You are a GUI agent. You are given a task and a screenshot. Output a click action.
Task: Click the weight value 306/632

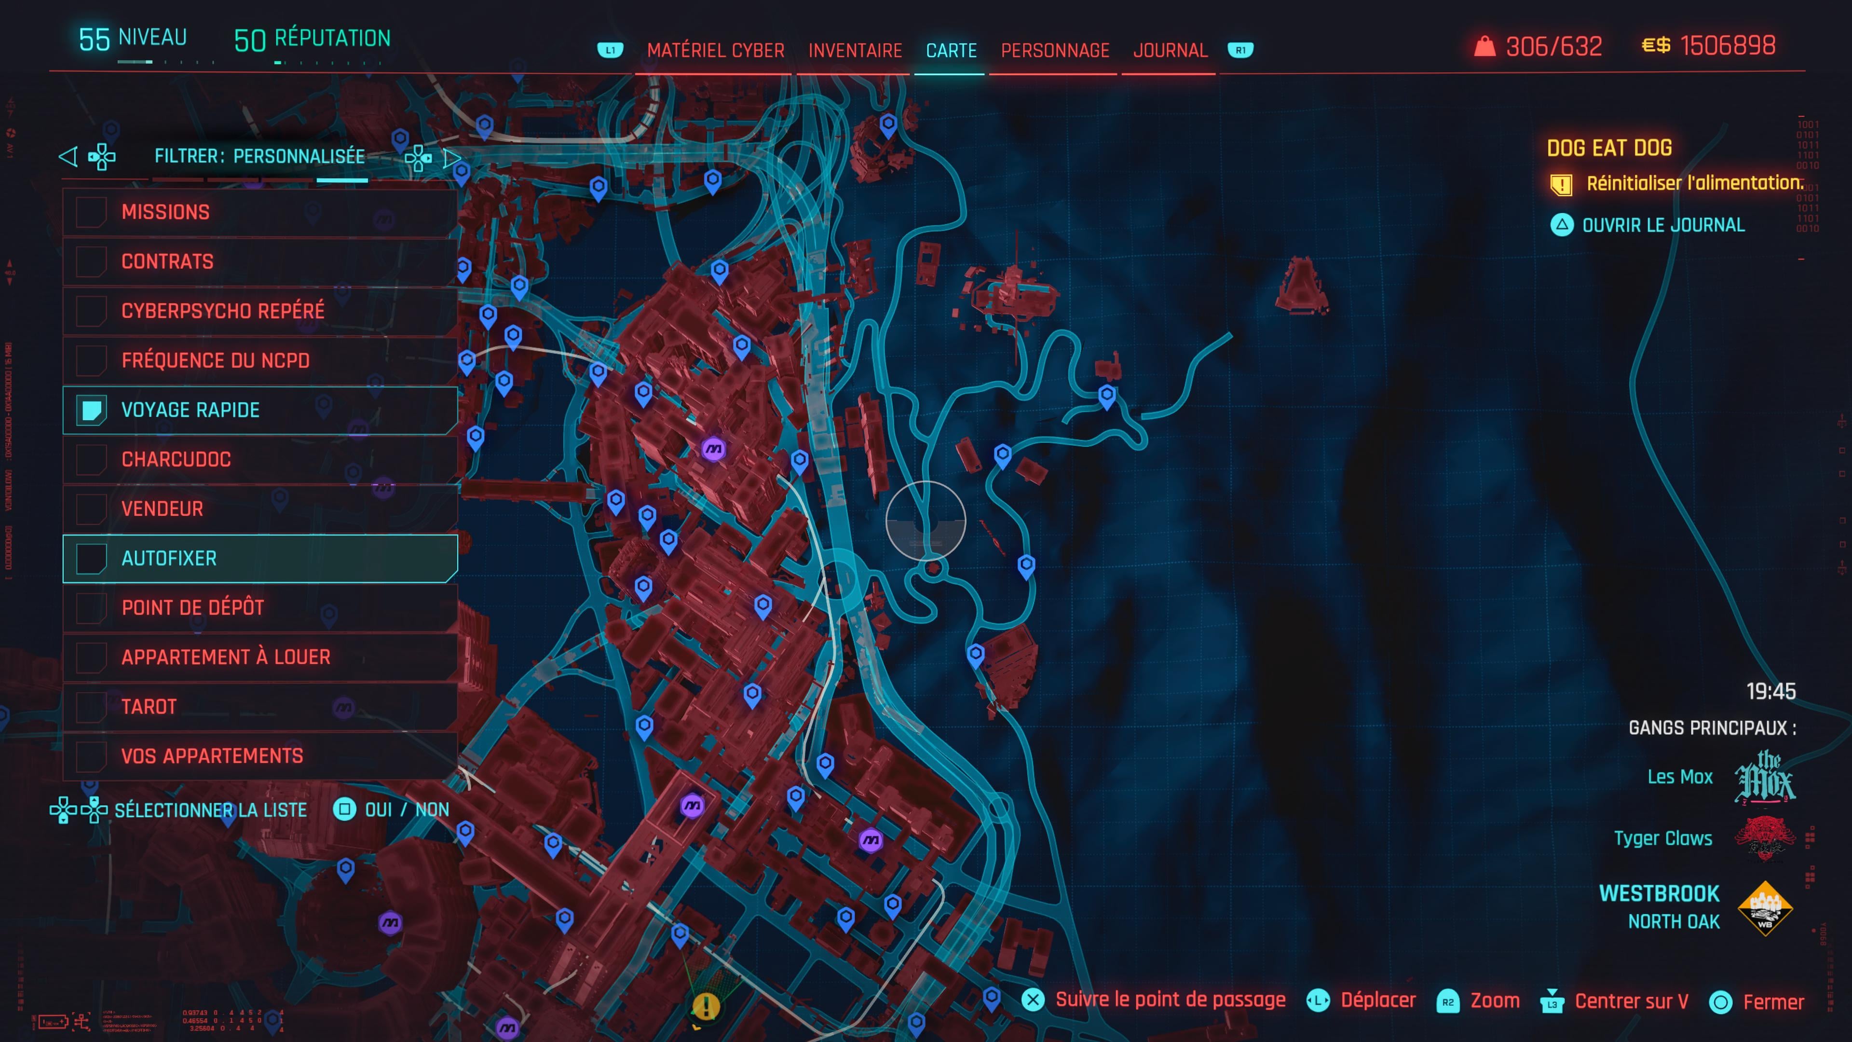1553,46
